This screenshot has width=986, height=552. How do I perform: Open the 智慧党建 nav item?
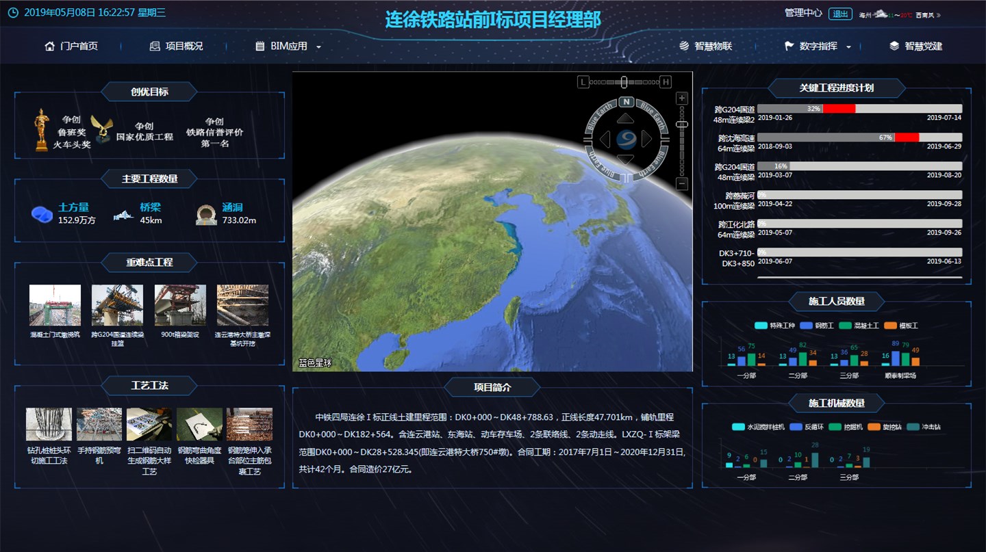point(915,47)
